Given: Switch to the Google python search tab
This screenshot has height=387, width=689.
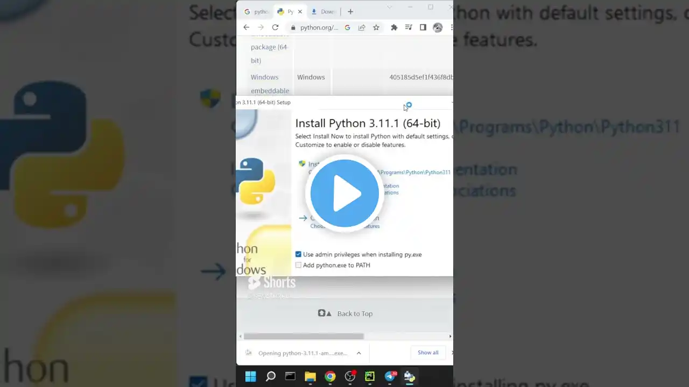Looking at the screenshot, I should pos(256,11).
